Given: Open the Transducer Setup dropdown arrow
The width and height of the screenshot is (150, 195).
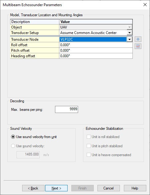Looking at the screenshot, I should click(x=129, y=33).
